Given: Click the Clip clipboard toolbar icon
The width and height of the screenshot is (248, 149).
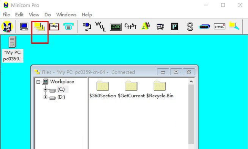Looking at the screenshot, I should coord(54,27).
